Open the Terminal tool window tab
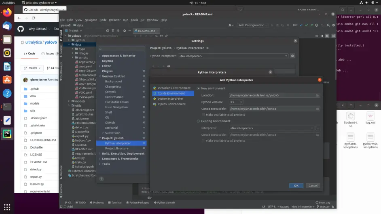Screen dimensions: 381x214 (x=115, y=203)
